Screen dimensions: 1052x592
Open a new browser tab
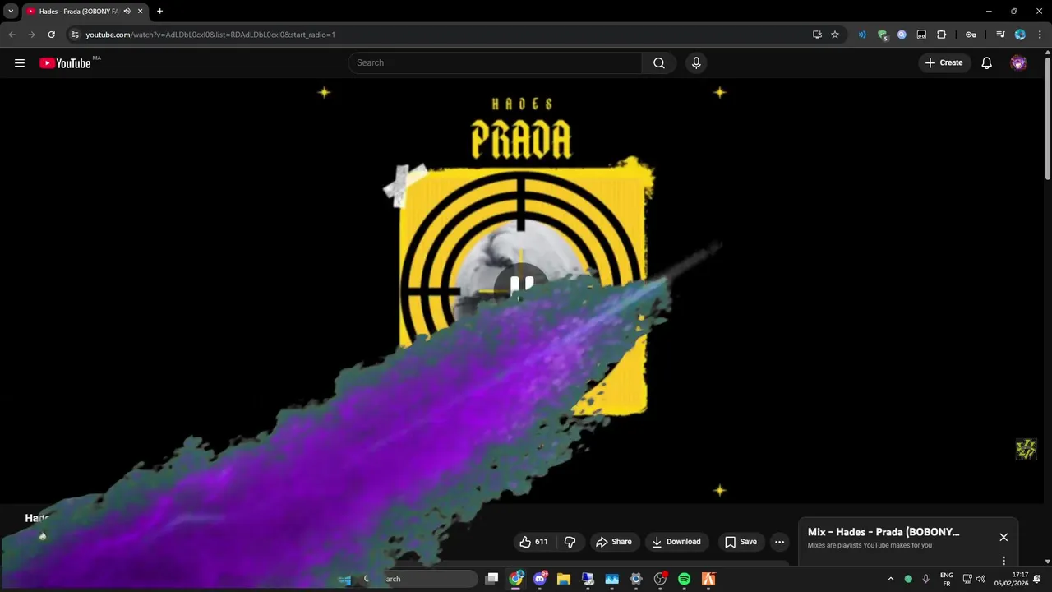tap(159, 12)
